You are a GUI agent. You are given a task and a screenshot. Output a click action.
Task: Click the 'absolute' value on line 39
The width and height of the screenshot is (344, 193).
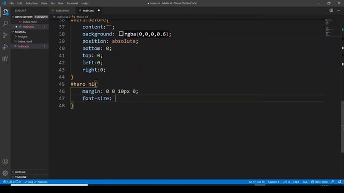tap(124, 41)
